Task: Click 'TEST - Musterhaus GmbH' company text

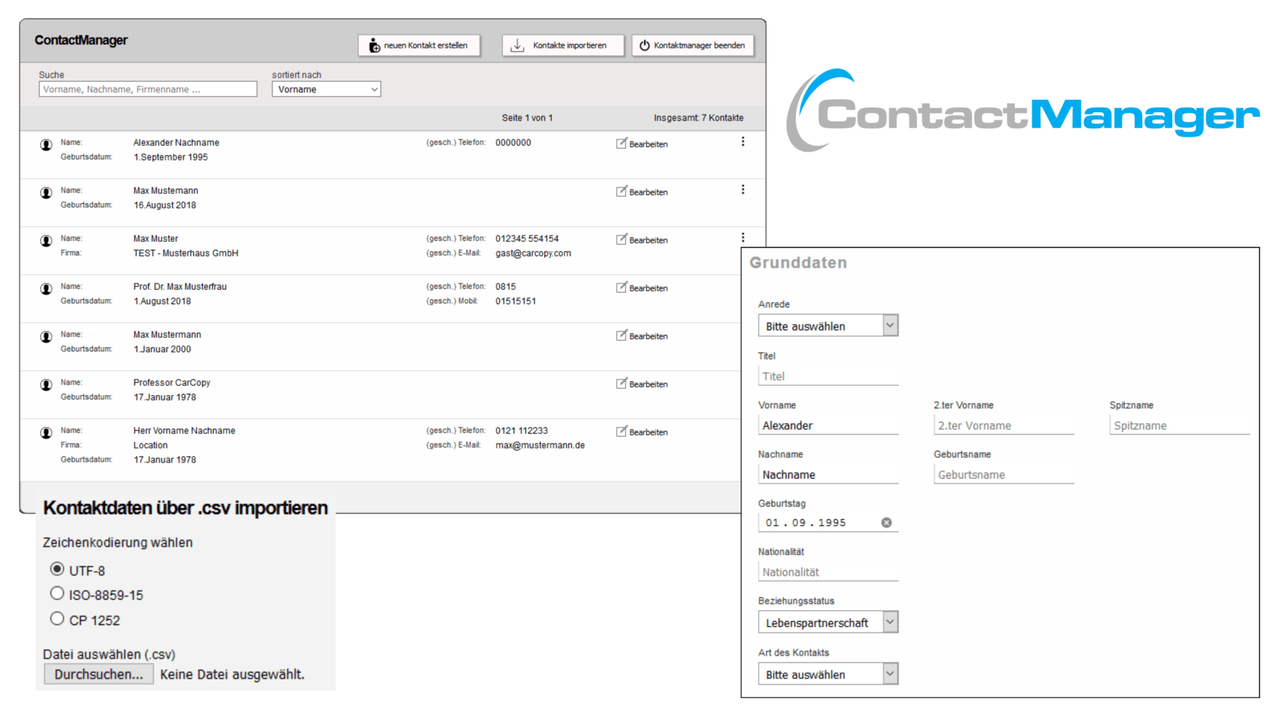Action: click(x=186, y=254)
